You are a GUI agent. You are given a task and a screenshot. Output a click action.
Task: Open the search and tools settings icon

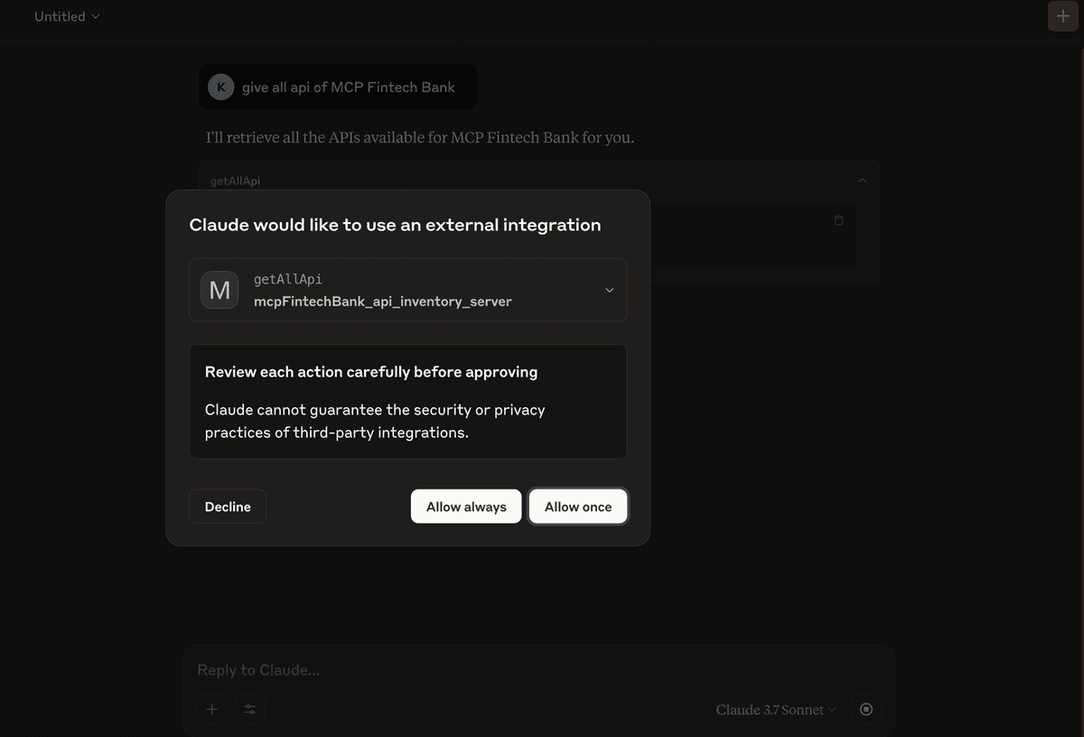[x=250, y=709]
